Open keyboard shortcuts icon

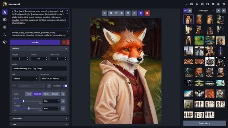click(192, 4)
